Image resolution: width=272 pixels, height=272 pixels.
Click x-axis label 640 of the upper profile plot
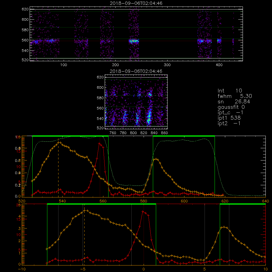265,201
